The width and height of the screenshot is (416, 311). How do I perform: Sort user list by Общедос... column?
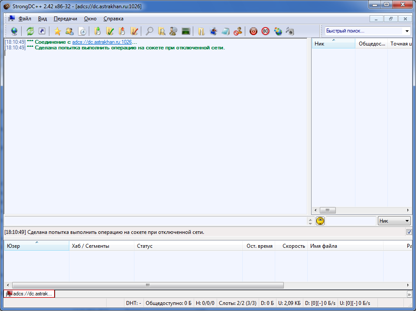(371, 43)
